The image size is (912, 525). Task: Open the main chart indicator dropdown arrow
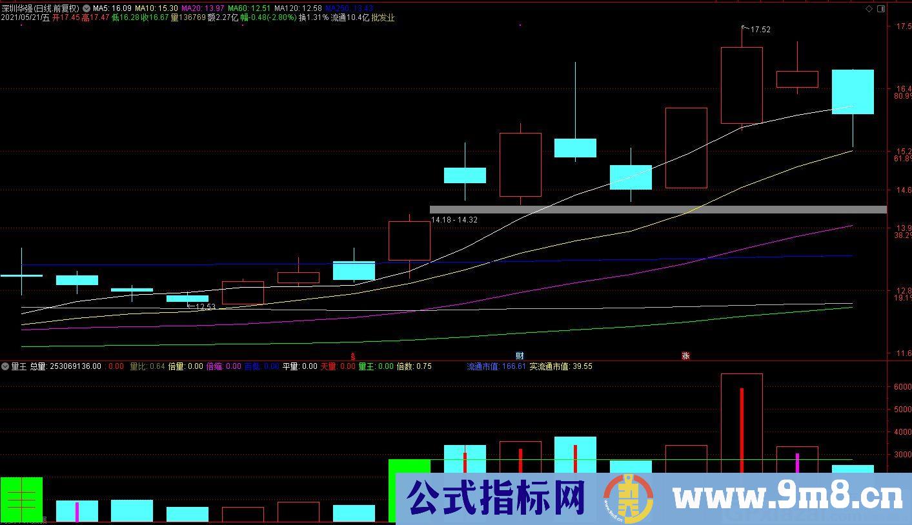[86, 8]
